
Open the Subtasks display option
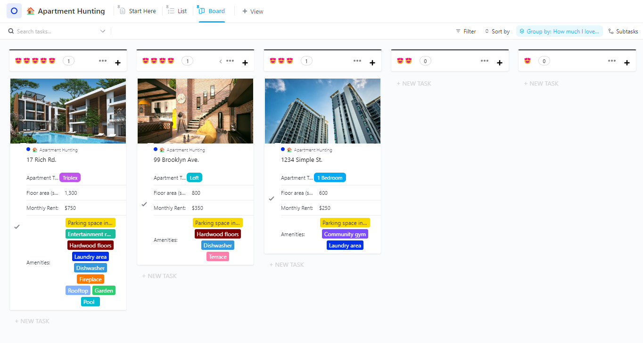point(623,32)
